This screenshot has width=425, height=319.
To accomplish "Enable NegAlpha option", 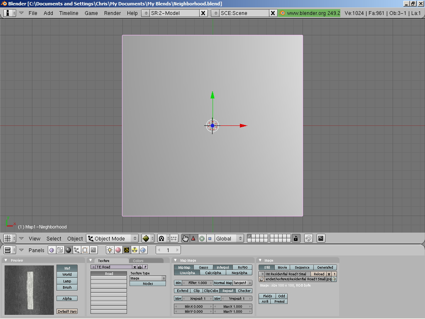I will pos(239,273).
